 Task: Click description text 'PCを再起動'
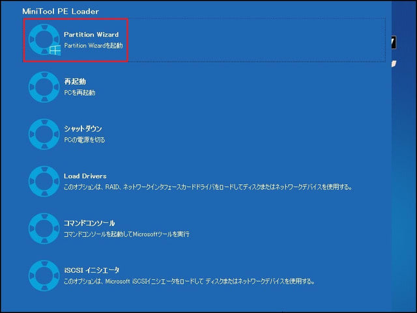(79, 92)
